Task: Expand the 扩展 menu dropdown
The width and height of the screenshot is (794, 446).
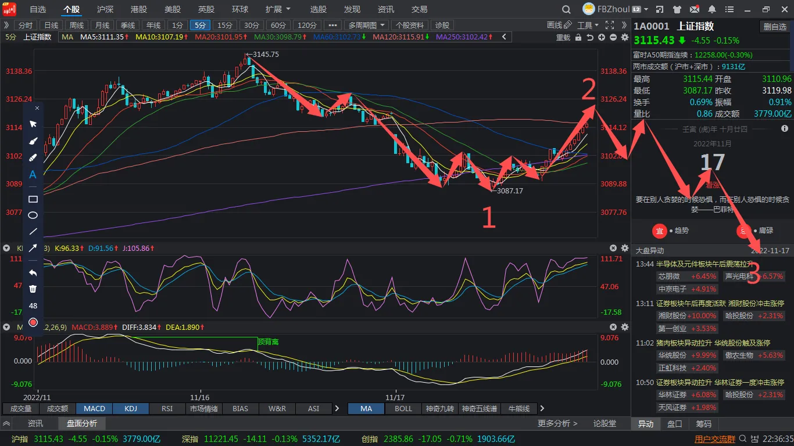Action: 278,9
